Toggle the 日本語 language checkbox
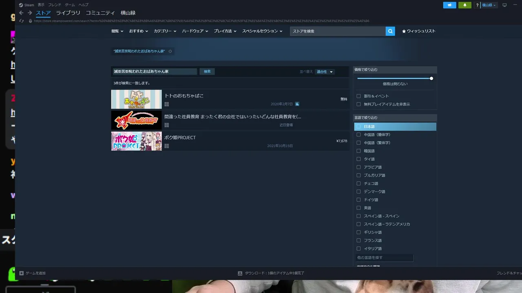522x293 pixels. coord(359,127)
